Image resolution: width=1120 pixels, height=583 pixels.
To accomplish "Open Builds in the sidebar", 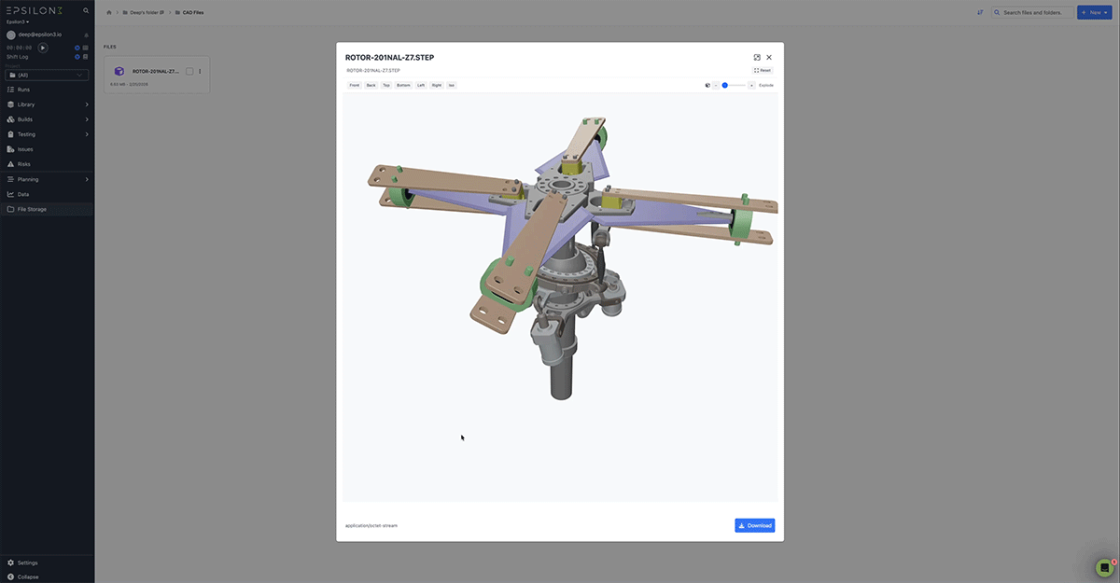I will click(47, 119).
